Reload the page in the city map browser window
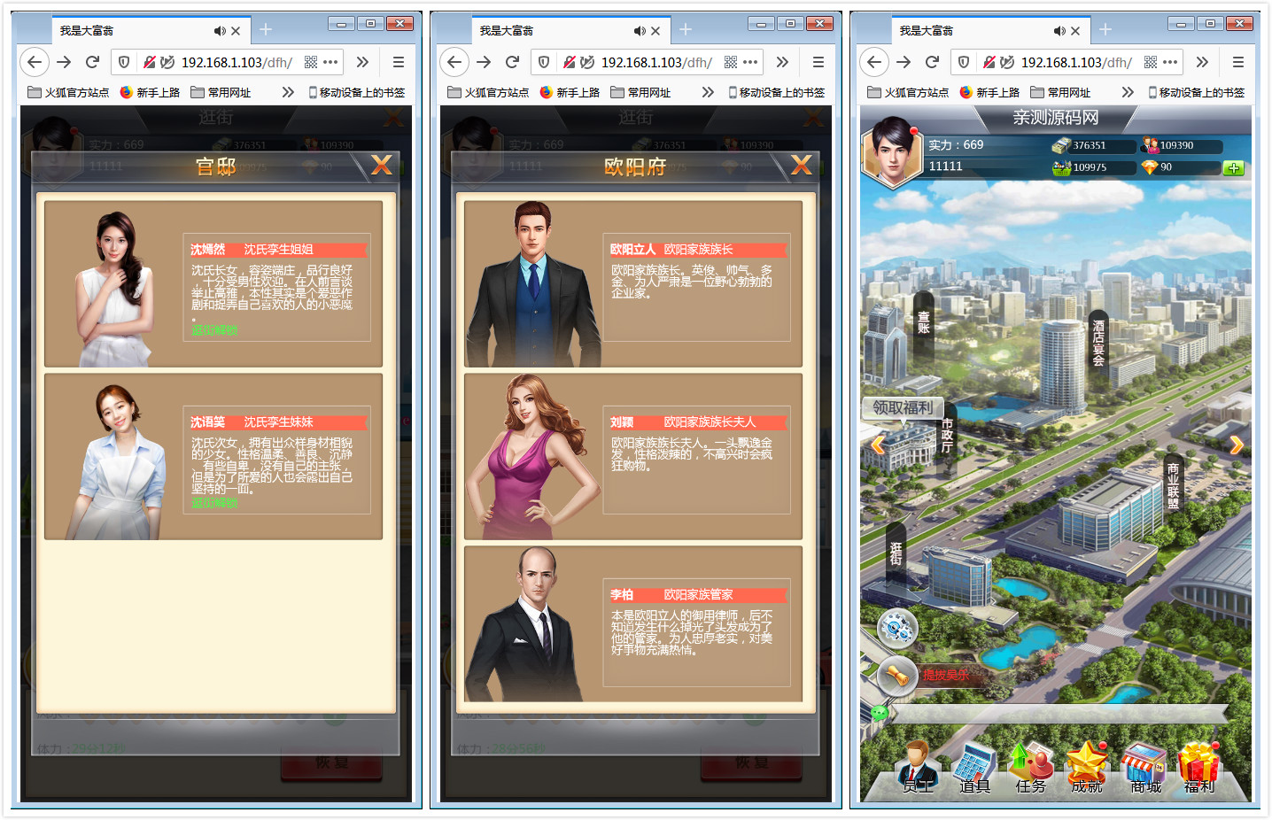 [x=932, y=62]
